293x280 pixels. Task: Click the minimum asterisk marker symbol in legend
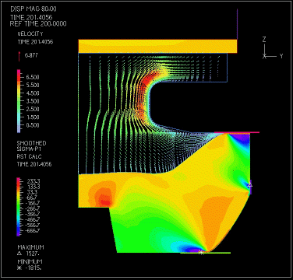pyautogui.click(x=19, y=268)
